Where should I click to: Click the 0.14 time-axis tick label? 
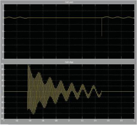[x=95, y=121]
